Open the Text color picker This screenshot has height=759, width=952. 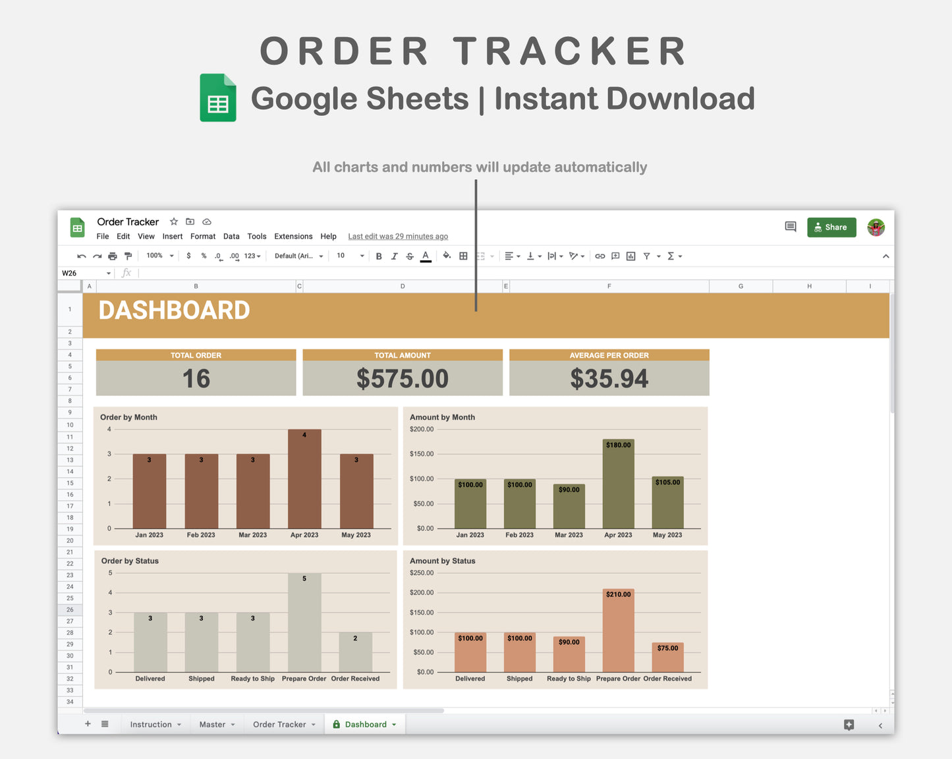coord(426,256)
